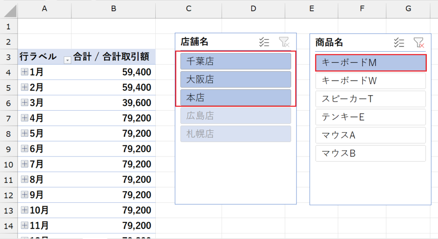Clear filter on the 商品名 slicer
The image size is (438, 239).
coord(418,42)
